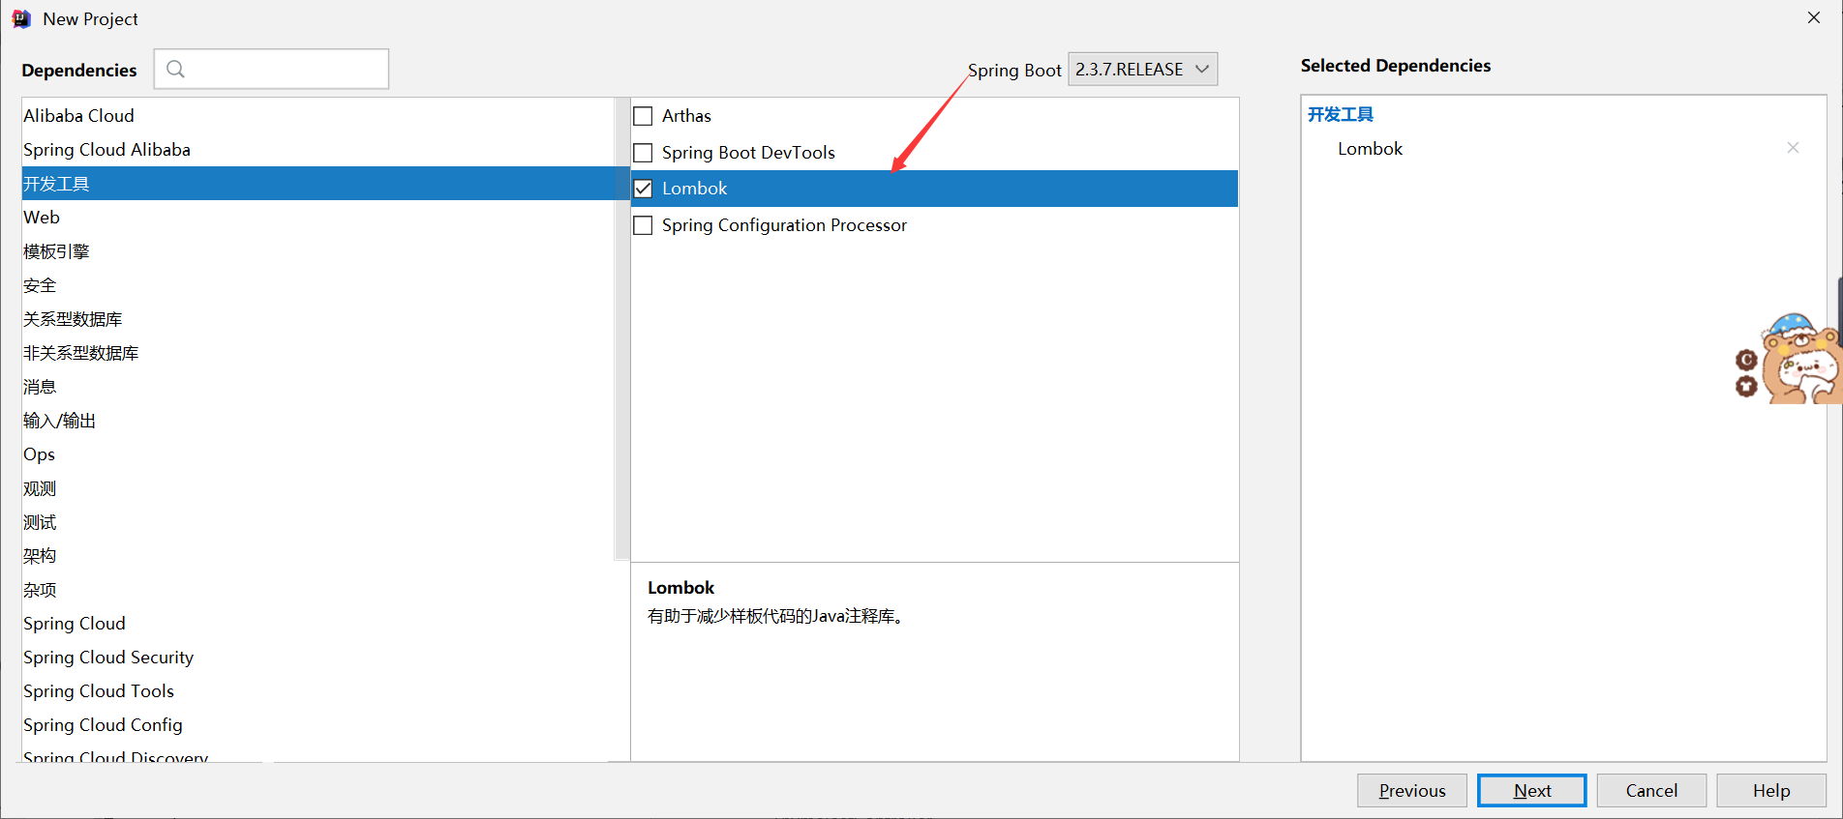Select the 观测 category

pos(317,488)
